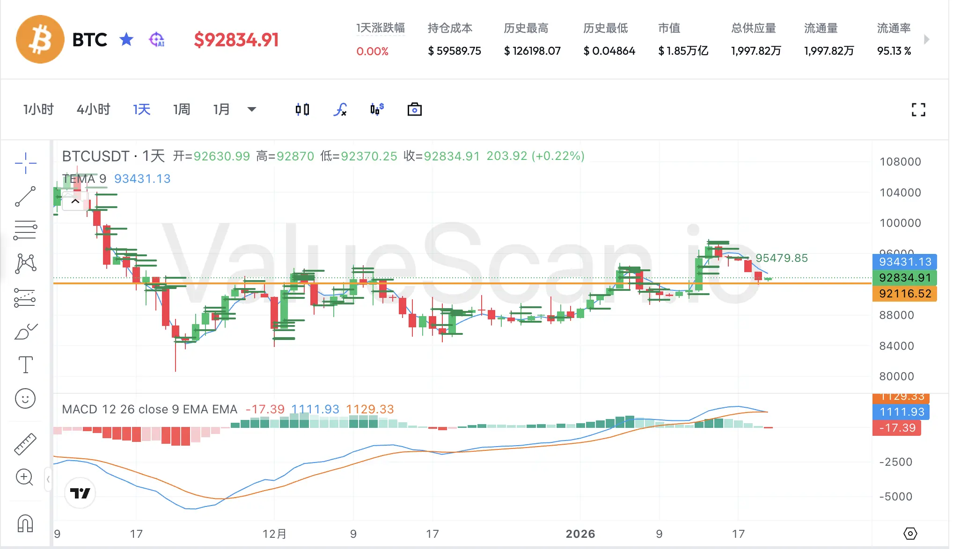Expand more stats with right arrow
This screenshot has width=953, height=549.
click(926, 40)
